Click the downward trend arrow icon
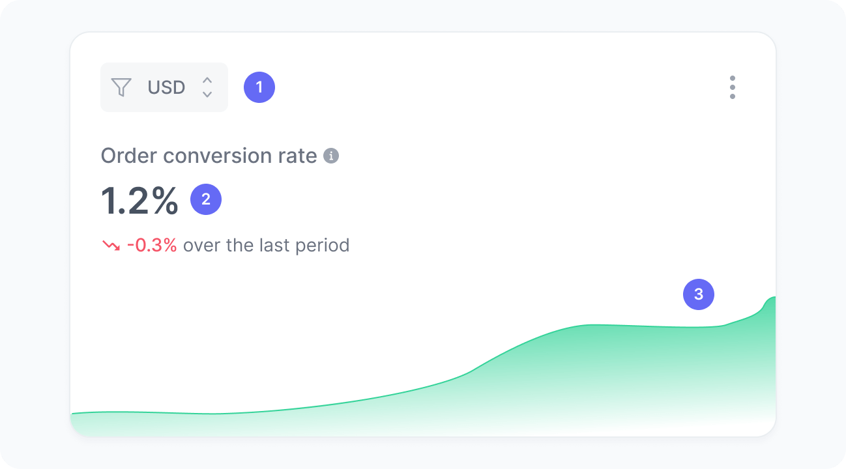 [x=112, y=245]
